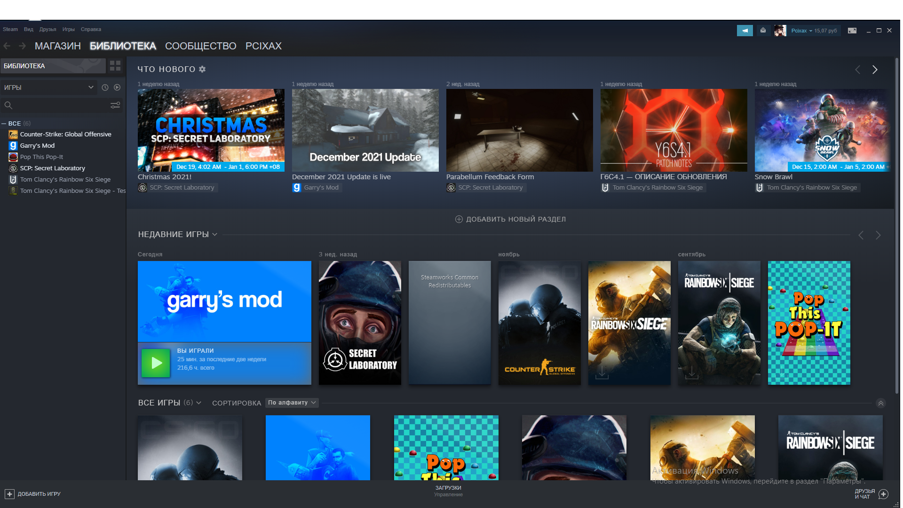
Task: Click wallet balance 15,07 руб
Action: [x=826, y=31]
